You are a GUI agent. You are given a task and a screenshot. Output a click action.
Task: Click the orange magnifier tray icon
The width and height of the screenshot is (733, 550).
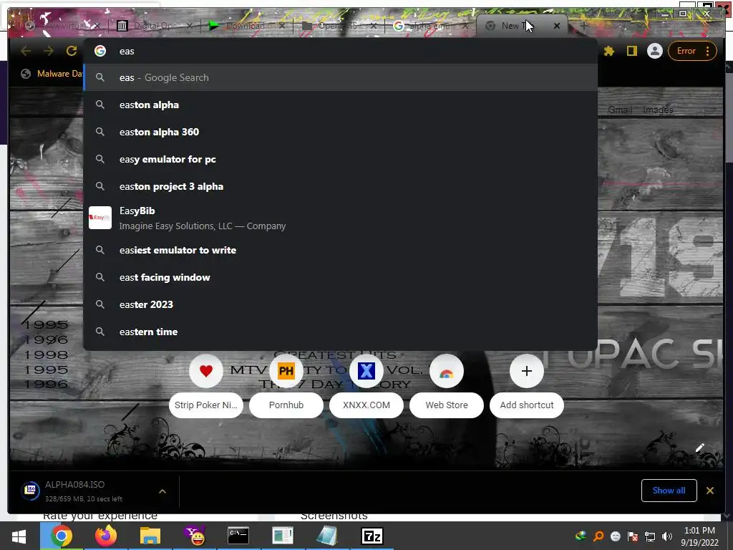pyautogui.click(x=598, y=536)
